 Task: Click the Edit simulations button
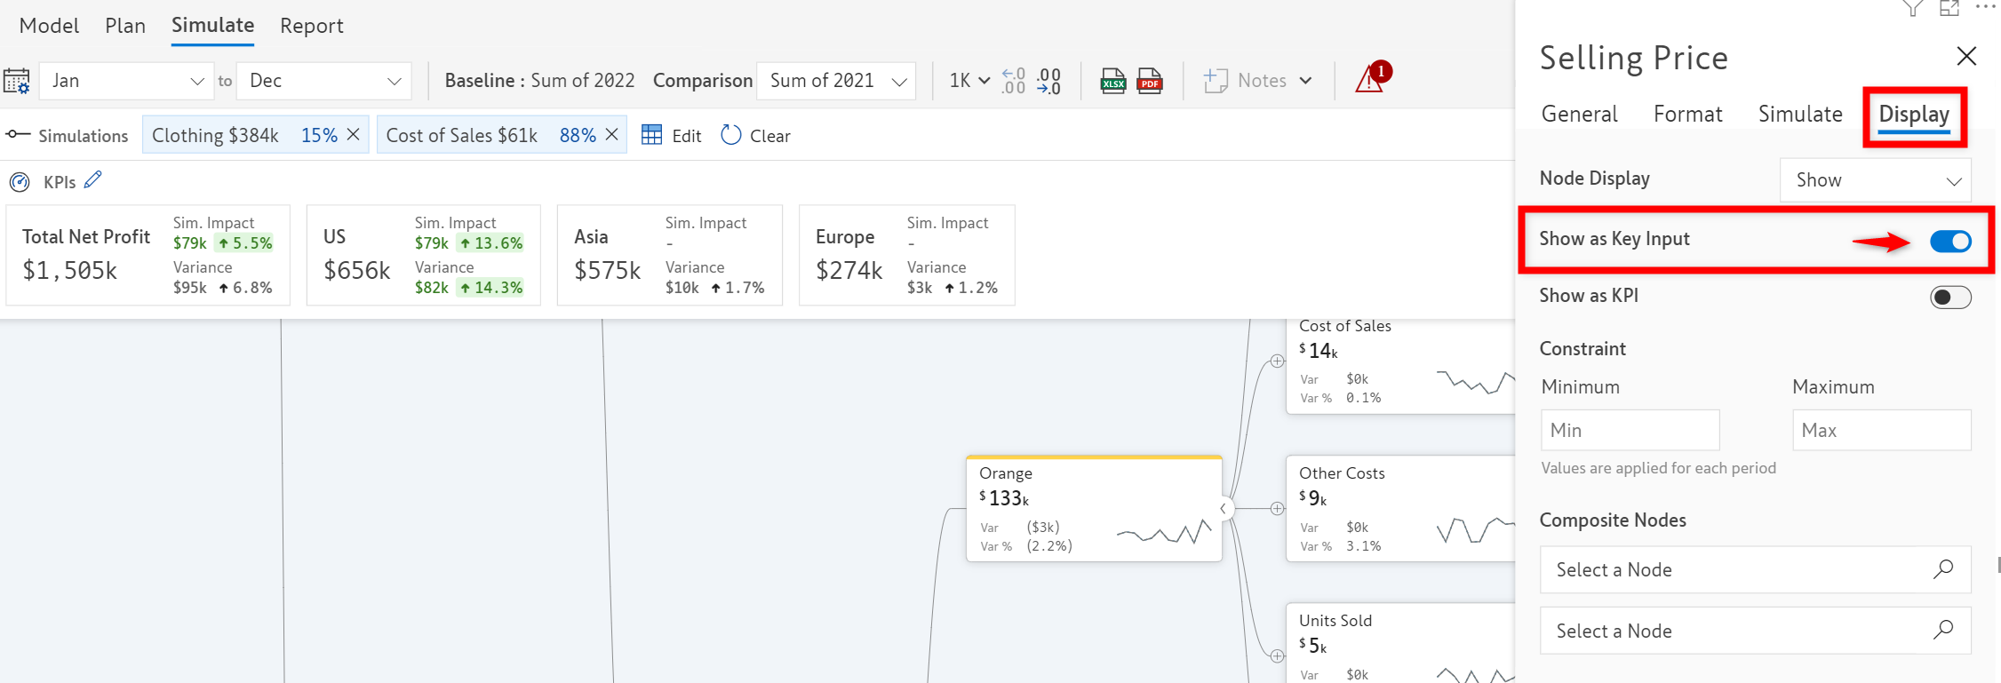tap(672, 135)
